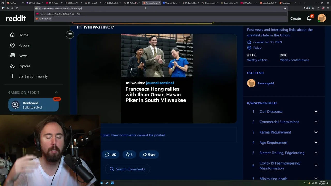Click the Created Jan 13, 2009 text
Screen dimensions: 331x186
tap(268, 42)
